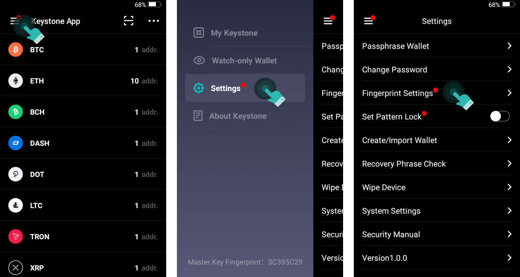Open System Settings via its chevron
Image resolution: width=520 pixels, height=277 pixels.
coord(509,211)
